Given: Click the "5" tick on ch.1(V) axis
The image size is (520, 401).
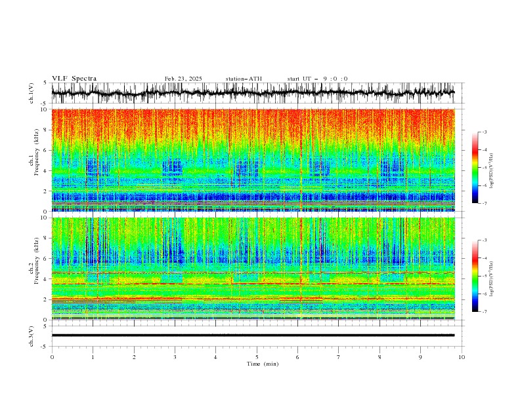Looking at the screenshot, I should pos(45,83).
